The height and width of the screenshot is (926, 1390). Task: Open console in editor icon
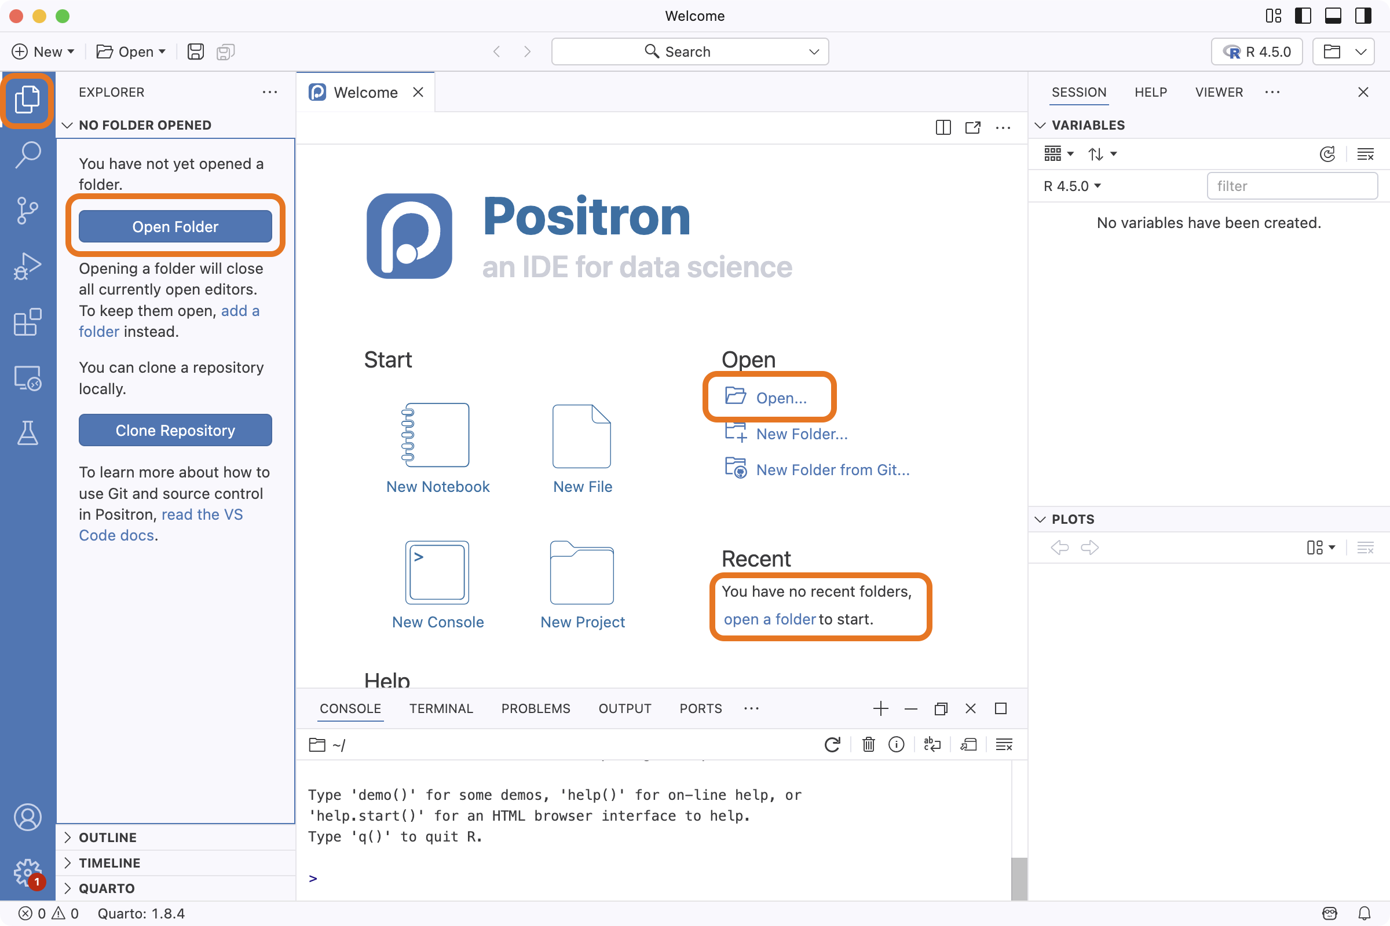pos(968,745)
